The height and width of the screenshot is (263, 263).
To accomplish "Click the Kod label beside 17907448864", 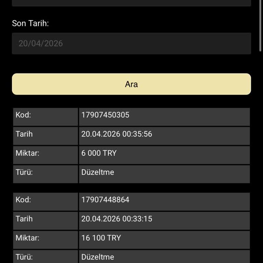I will click(23, 200).
